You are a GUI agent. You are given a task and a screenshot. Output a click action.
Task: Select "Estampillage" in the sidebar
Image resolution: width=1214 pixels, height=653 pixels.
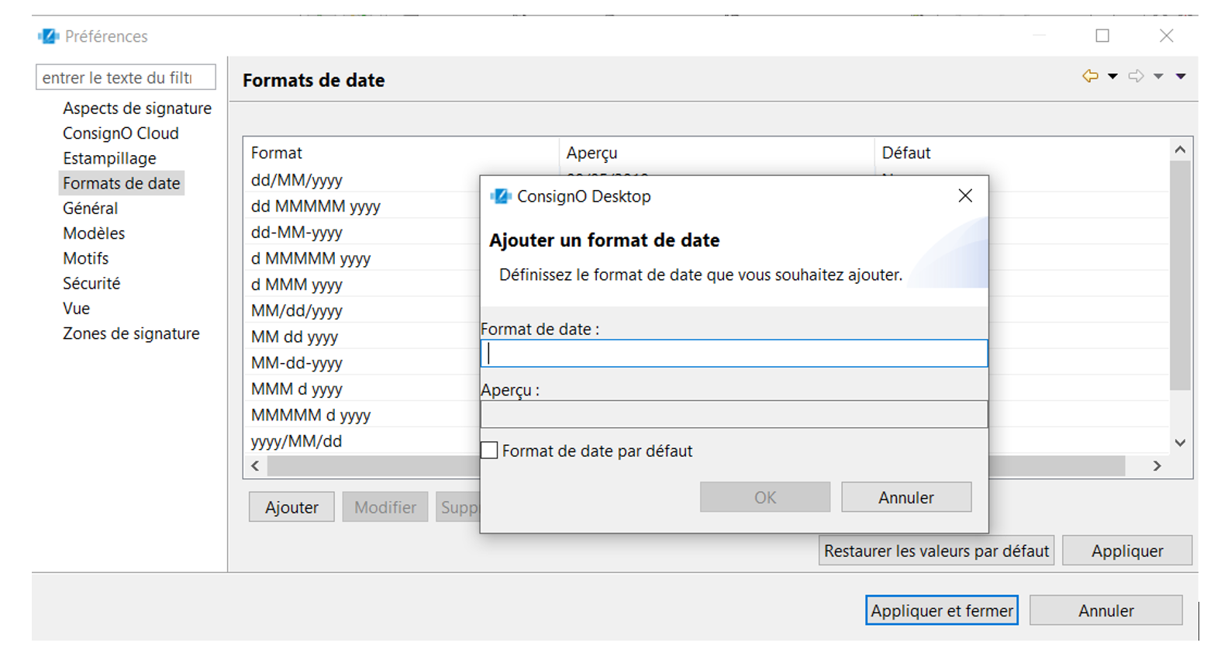point(109,157)
